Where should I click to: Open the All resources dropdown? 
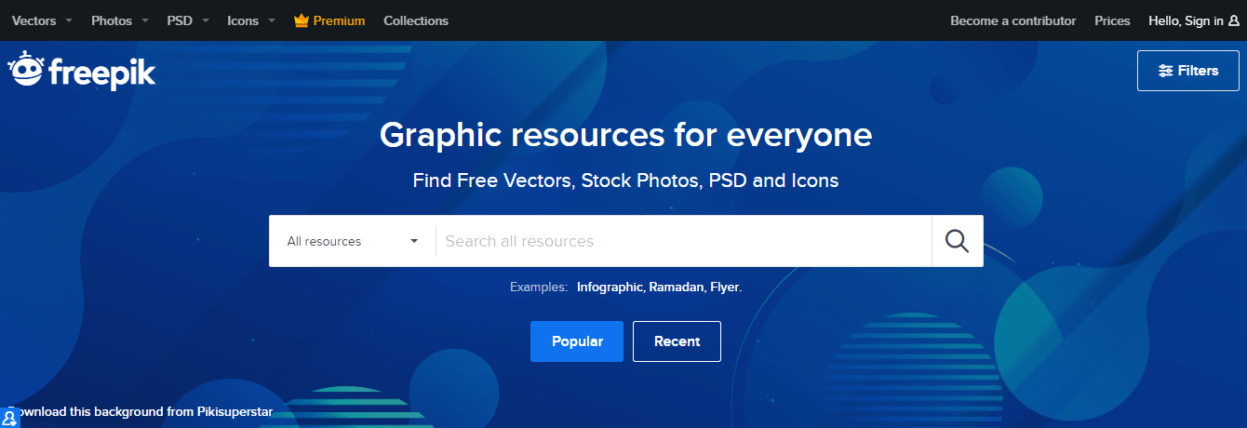pyautogui.click(x=353, y=241)
